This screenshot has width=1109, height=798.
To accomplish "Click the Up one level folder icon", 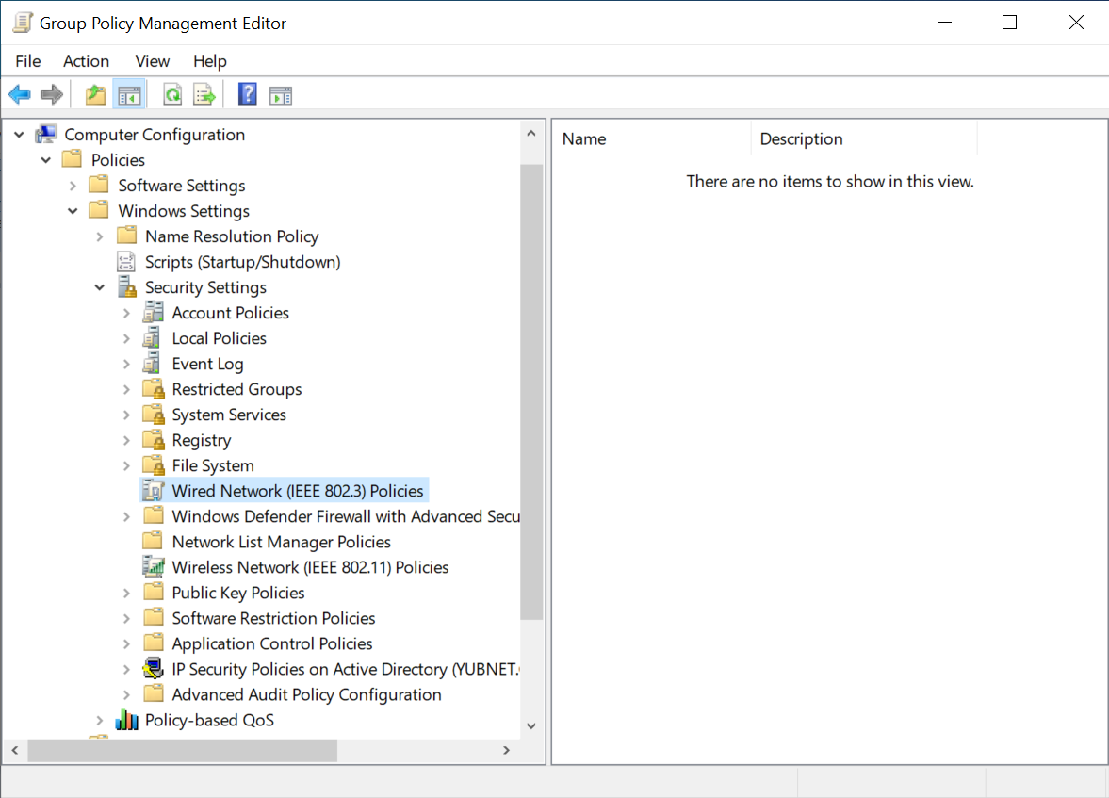I will click(x=95, y=94).
